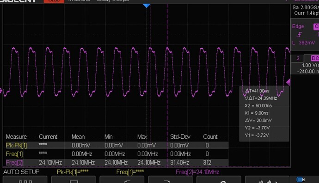Click the 1.00 V/div vertical scale value
The width and height of the screenshot is (319, 183).
pyautogui.click(x=310, y=65)
